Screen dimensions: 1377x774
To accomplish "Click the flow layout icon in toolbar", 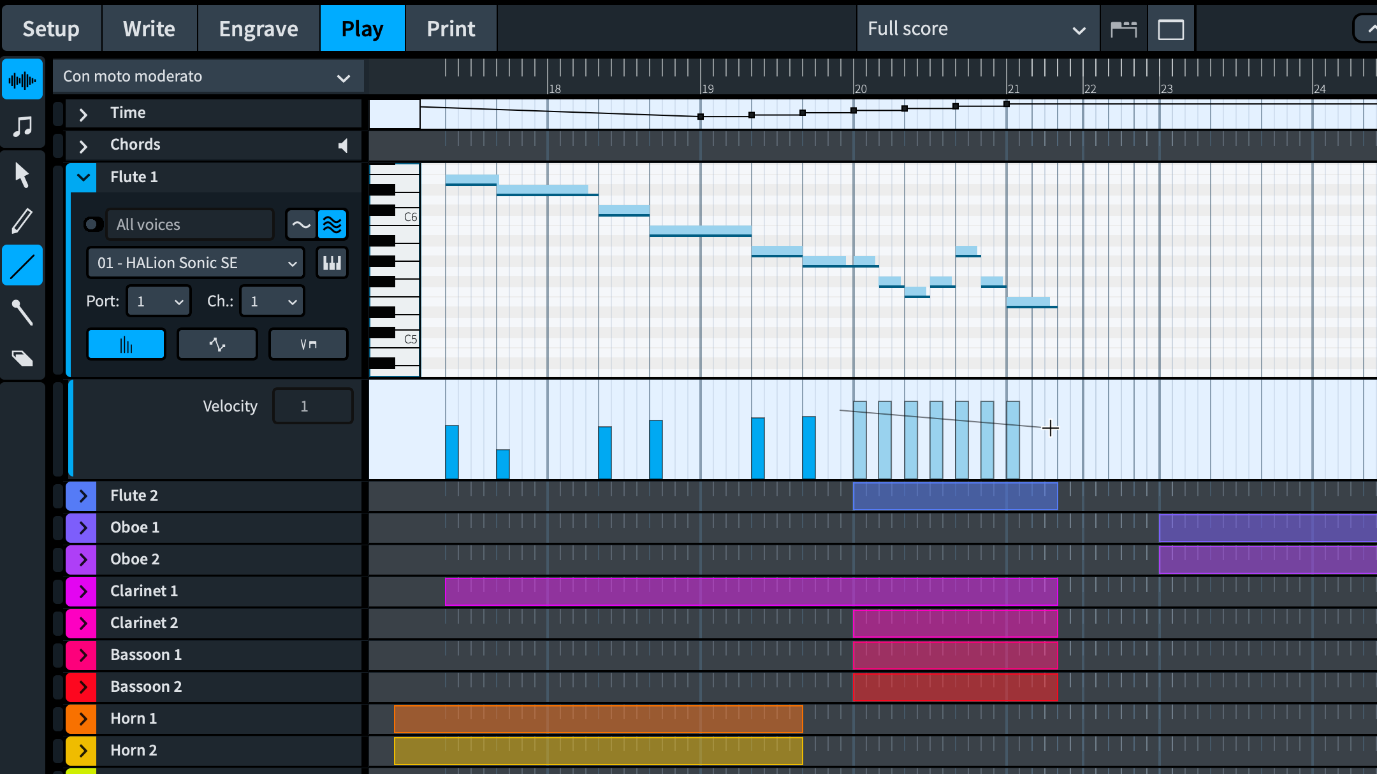I will pyautogui.click(x=1124, y=29).
